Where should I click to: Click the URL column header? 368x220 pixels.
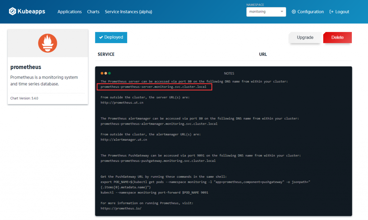(263, 54)
